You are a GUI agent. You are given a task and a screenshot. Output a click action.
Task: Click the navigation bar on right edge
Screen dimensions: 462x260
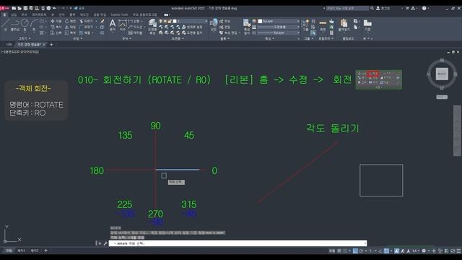click(457, 131)
